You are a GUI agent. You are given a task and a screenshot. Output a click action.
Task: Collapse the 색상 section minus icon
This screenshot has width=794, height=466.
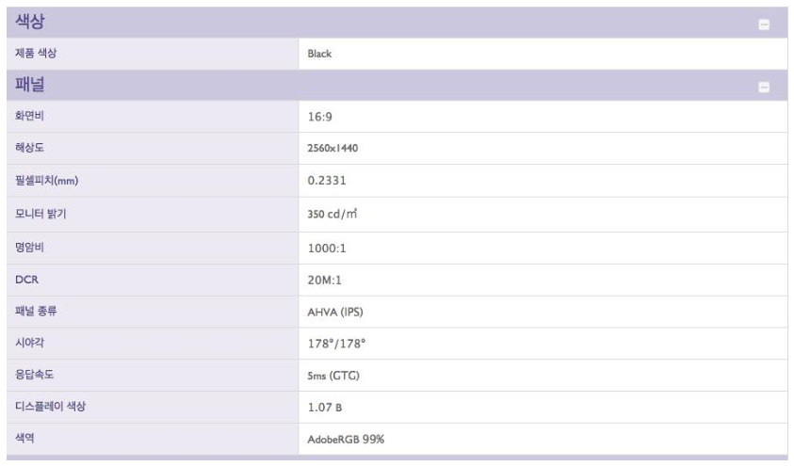click(764, 24)
